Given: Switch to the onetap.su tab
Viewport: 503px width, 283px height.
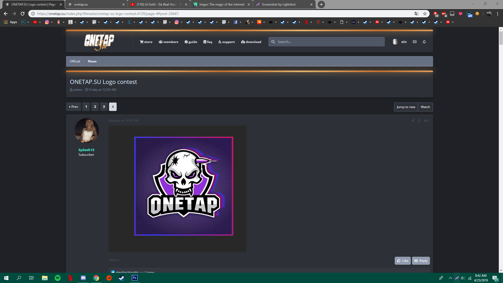Looking at the screenshot, I should pyautogui.click(x=96, y=4).
